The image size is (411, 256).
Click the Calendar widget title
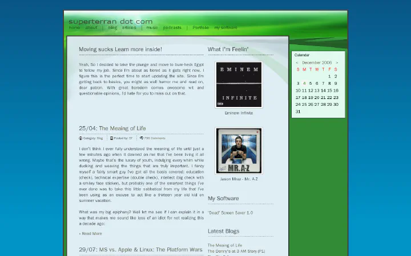302,55
